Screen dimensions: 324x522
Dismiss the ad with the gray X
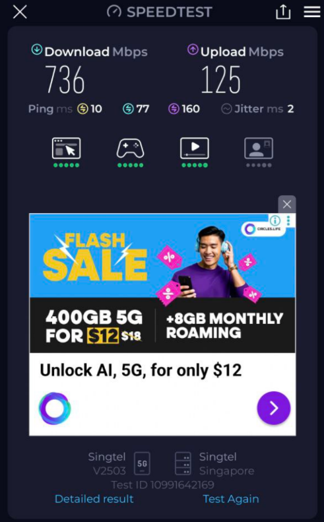[286, 204]
